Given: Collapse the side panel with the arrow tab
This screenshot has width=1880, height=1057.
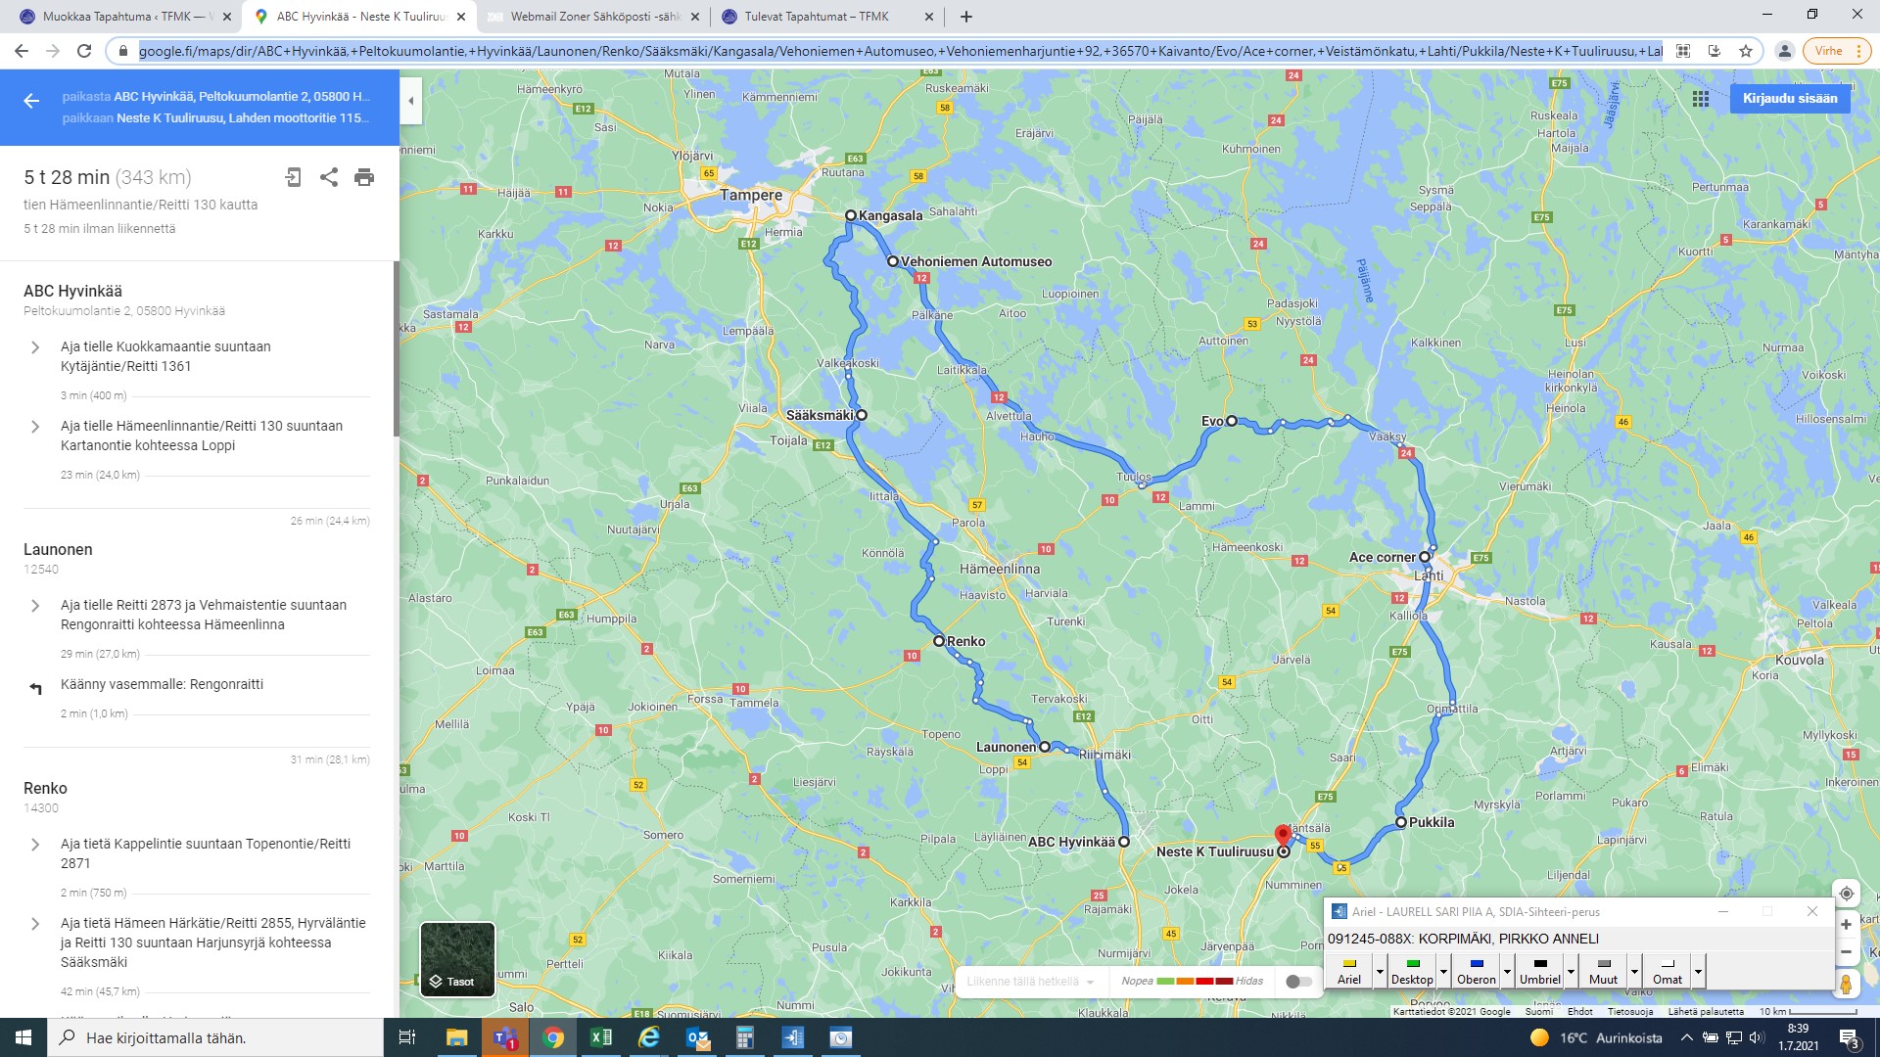Looking at the screenshot, I should tap(411, 101).
